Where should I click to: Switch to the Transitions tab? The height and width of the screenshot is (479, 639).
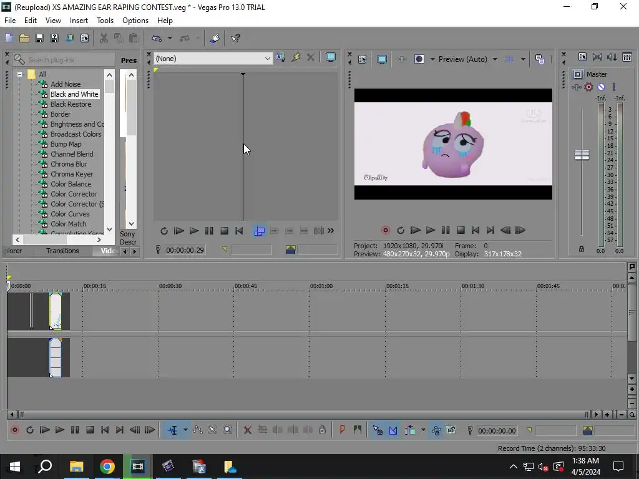62,251
